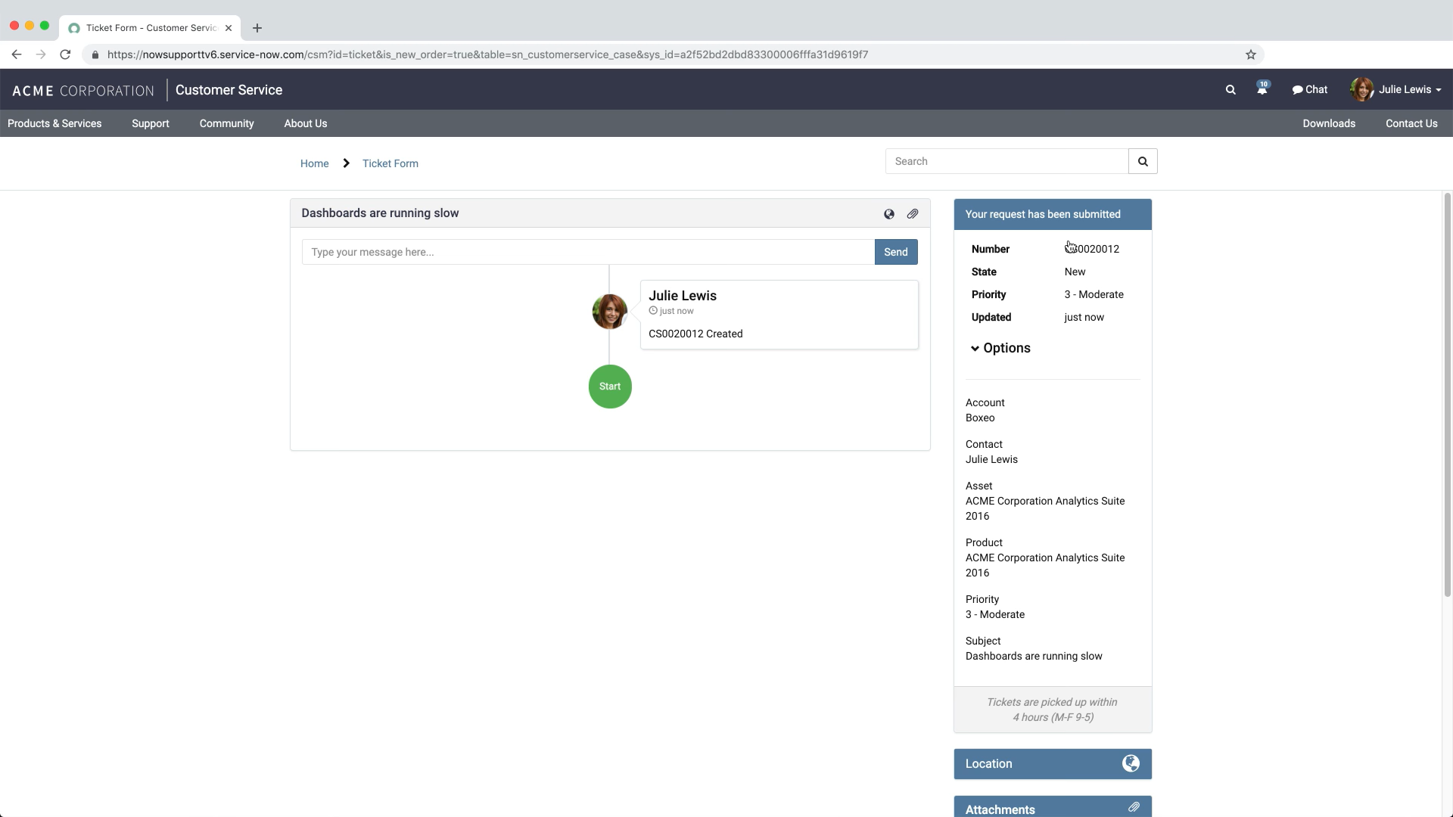Bookmark page with star icon
Screen dimensions: 1453x817
tap(1251, 54)
